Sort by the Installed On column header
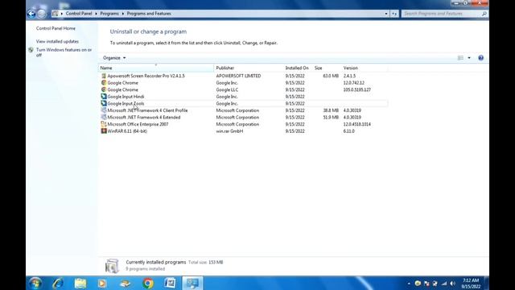 298,68
